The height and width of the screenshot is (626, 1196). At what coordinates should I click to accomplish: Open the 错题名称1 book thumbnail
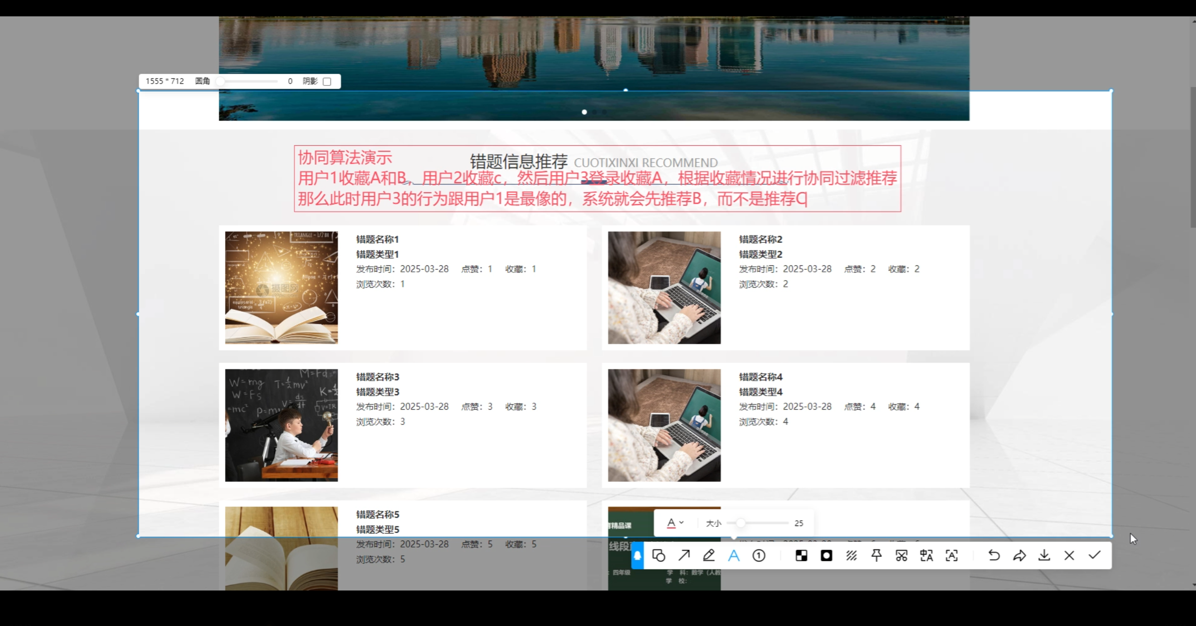281,287
